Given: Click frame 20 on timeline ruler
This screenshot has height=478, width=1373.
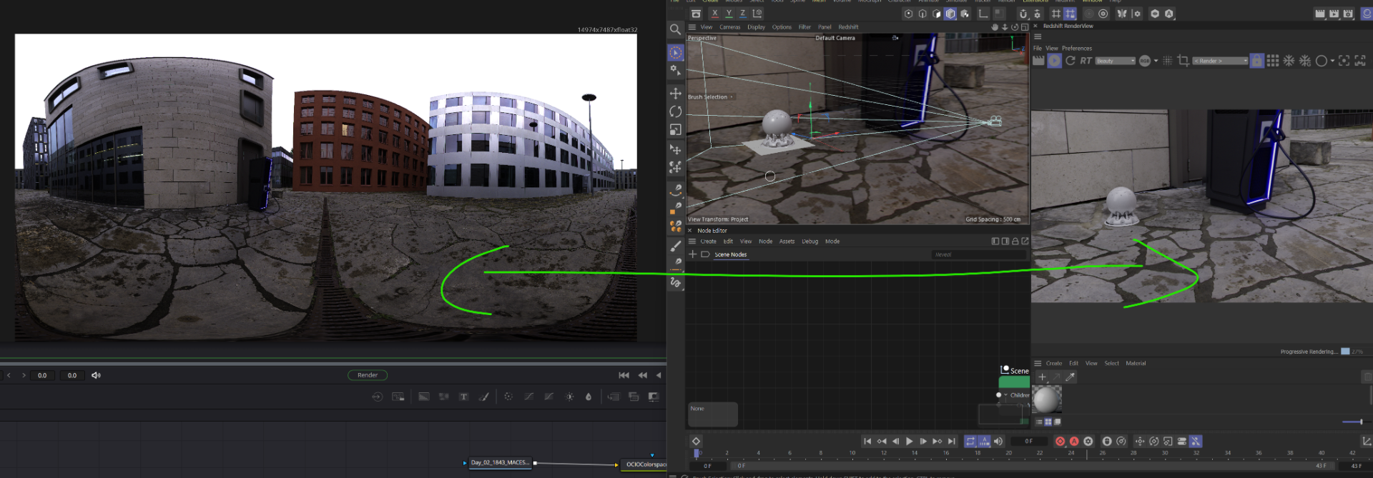Looking at the screenshot, I should 1008,453.
